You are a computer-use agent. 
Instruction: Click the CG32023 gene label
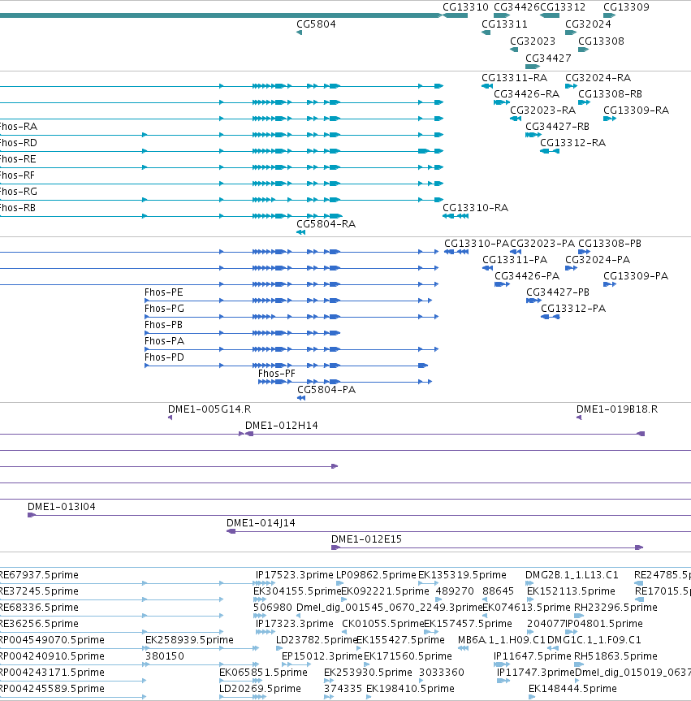[533, 41]
